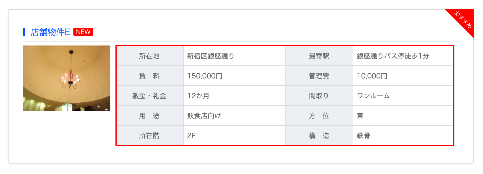This screenshot has width=483, height=174.
Task: Select 銀座通りバス停徒歩1分 station text
Action: [393, 56]
